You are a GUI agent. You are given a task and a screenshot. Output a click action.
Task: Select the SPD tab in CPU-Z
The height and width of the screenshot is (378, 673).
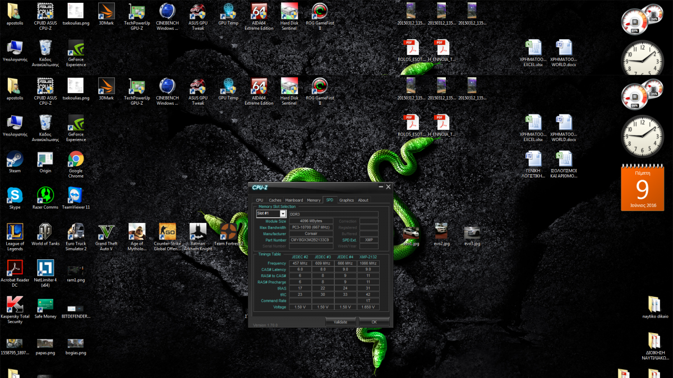(x=330, y=200)
